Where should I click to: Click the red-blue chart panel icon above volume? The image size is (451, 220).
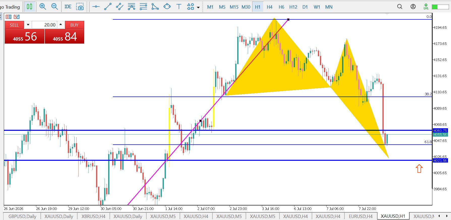click(x=17, y=17)
